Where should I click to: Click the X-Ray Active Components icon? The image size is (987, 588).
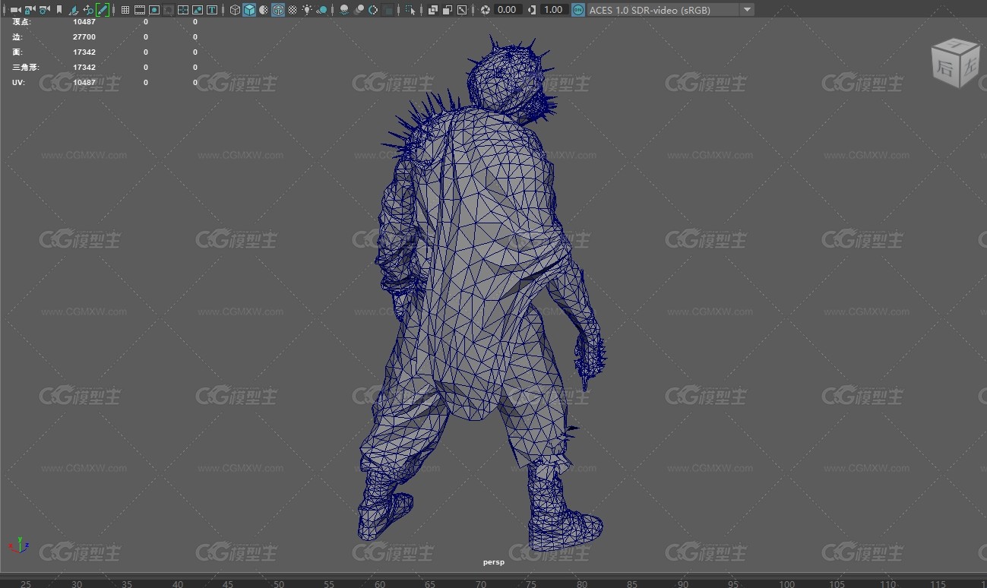[x=447, y=10]
